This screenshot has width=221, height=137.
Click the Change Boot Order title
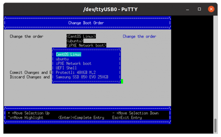coord(86,23)
